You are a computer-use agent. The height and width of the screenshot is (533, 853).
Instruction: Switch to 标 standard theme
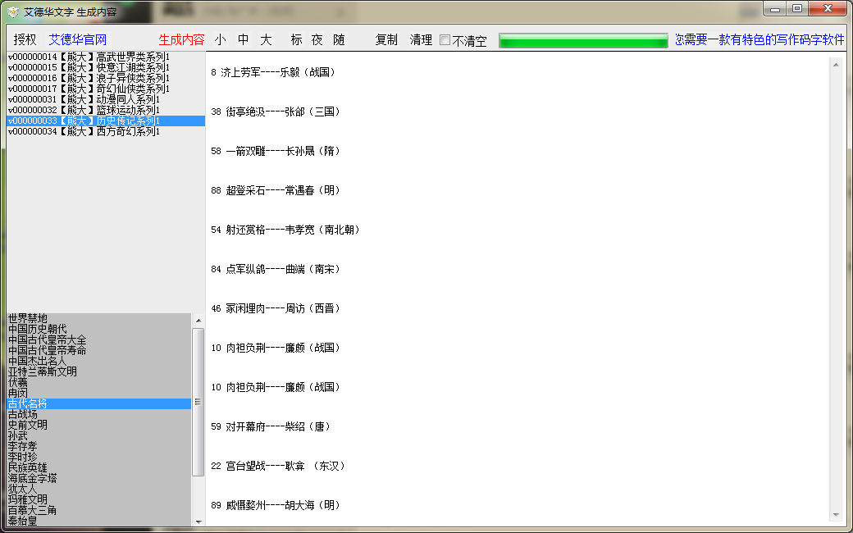tap(296, 39)
